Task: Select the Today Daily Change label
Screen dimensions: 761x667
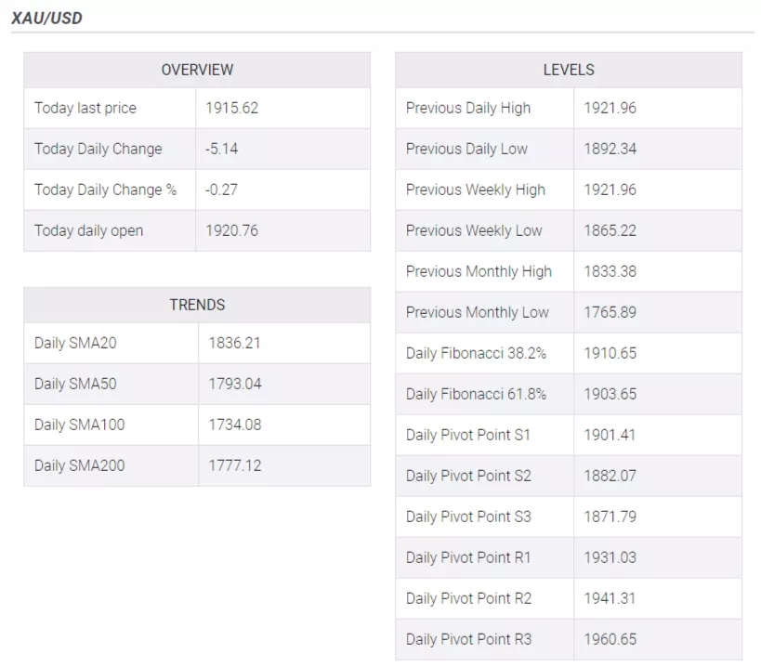Action: pos(98,149)
